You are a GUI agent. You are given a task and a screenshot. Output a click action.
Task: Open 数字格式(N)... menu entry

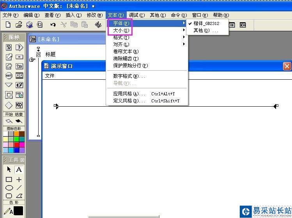click(147, 76)
